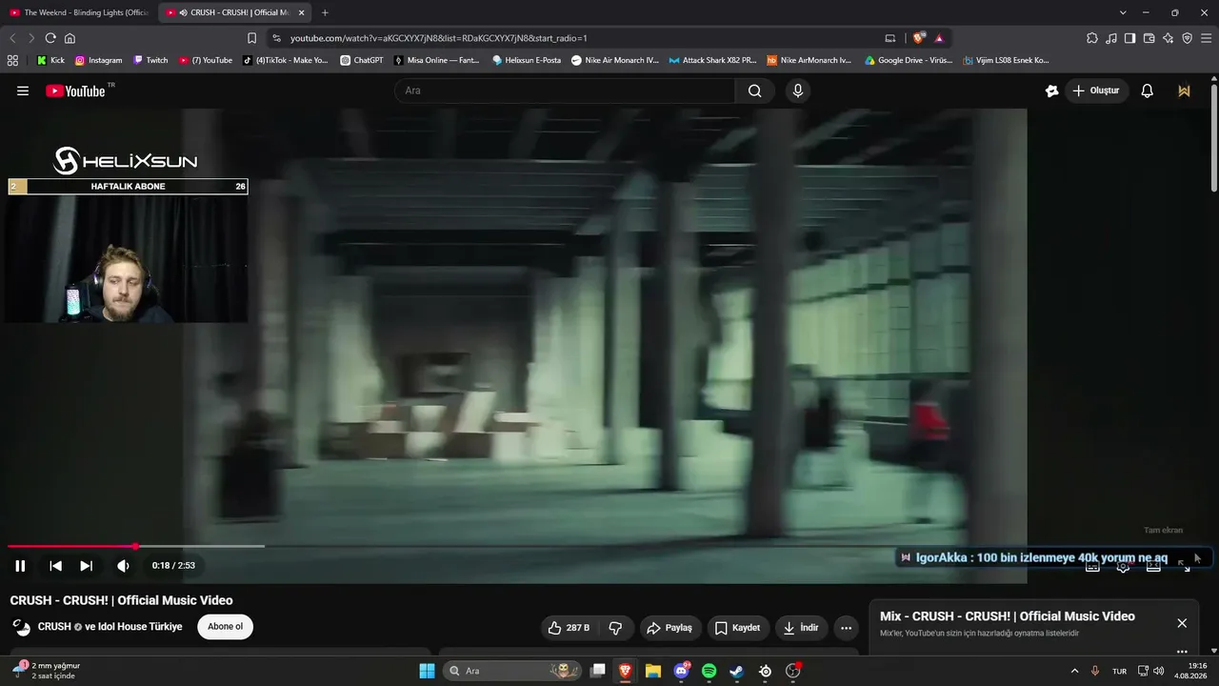The height and width of the screenshot is (686, 1219).
Task: Pause the video playback
Action: 20,566
